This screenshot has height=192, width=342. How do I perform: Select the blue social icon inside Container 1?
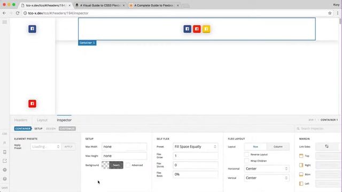(188, 29)
